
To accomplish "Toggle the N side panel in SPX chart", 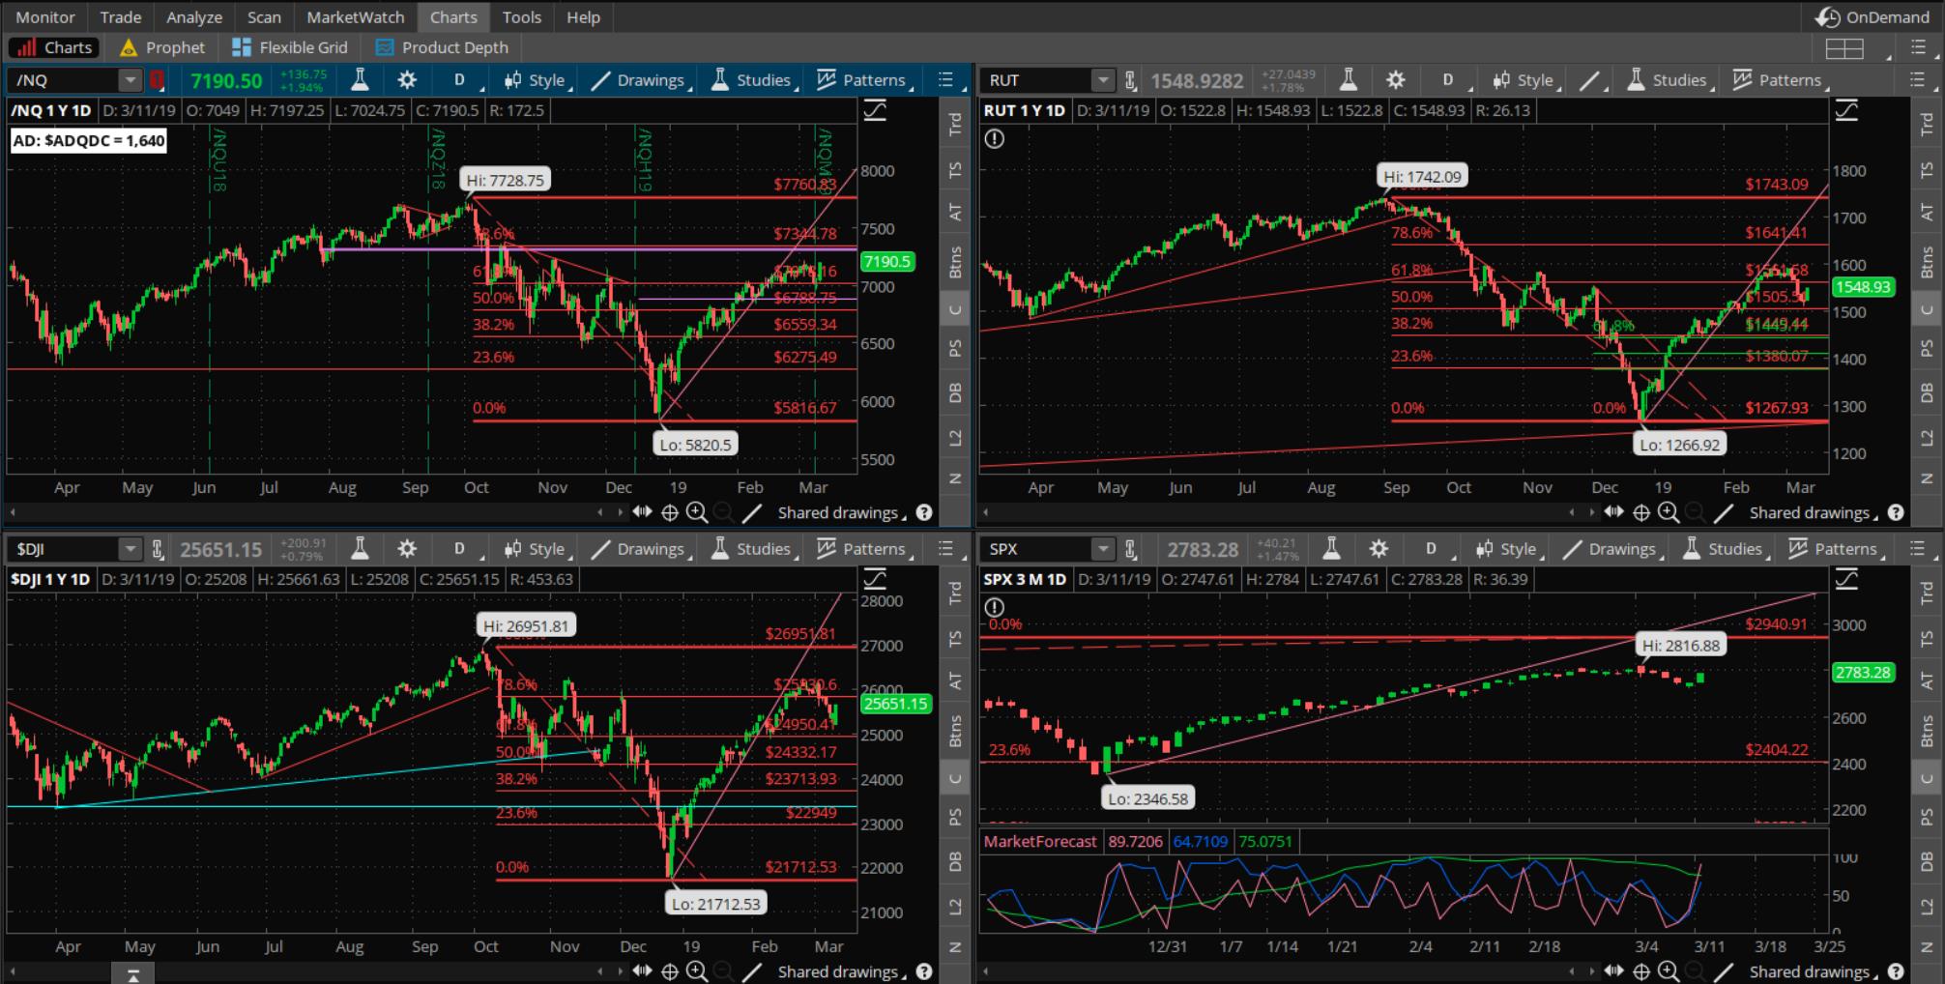I will tap(1927, 947).
